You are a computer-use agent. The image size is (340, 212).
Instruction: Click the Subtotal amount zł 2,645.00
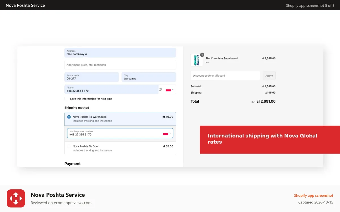269,86
